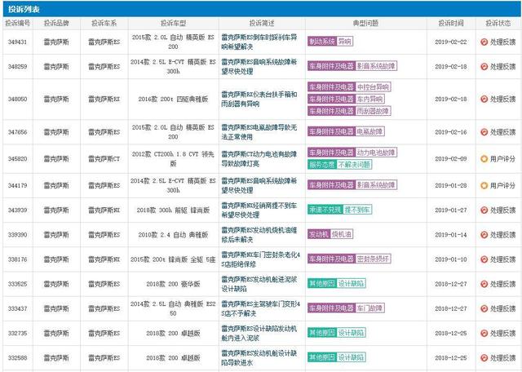Open complaint 雷克萨斯ES倒车时踩刹车异响希望解决
This screenshot has height=372, width=522.
259,42
